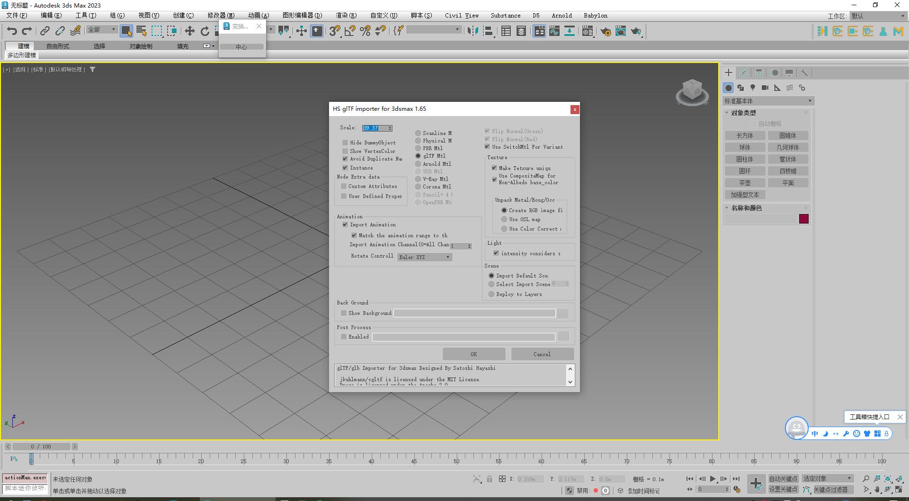
Task: Switch to the 自由形式 ribbon tab
Action: click(x=58, y=46)
